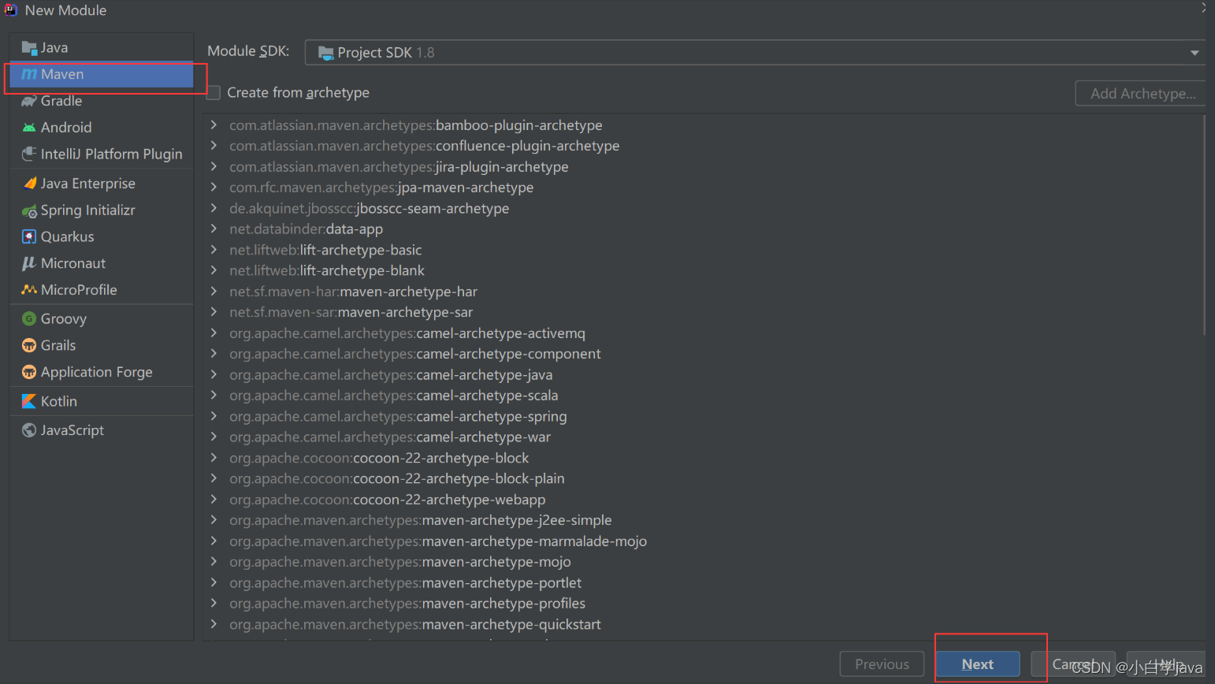
Task: Select Gradle module type
Action: click(102, 101)
